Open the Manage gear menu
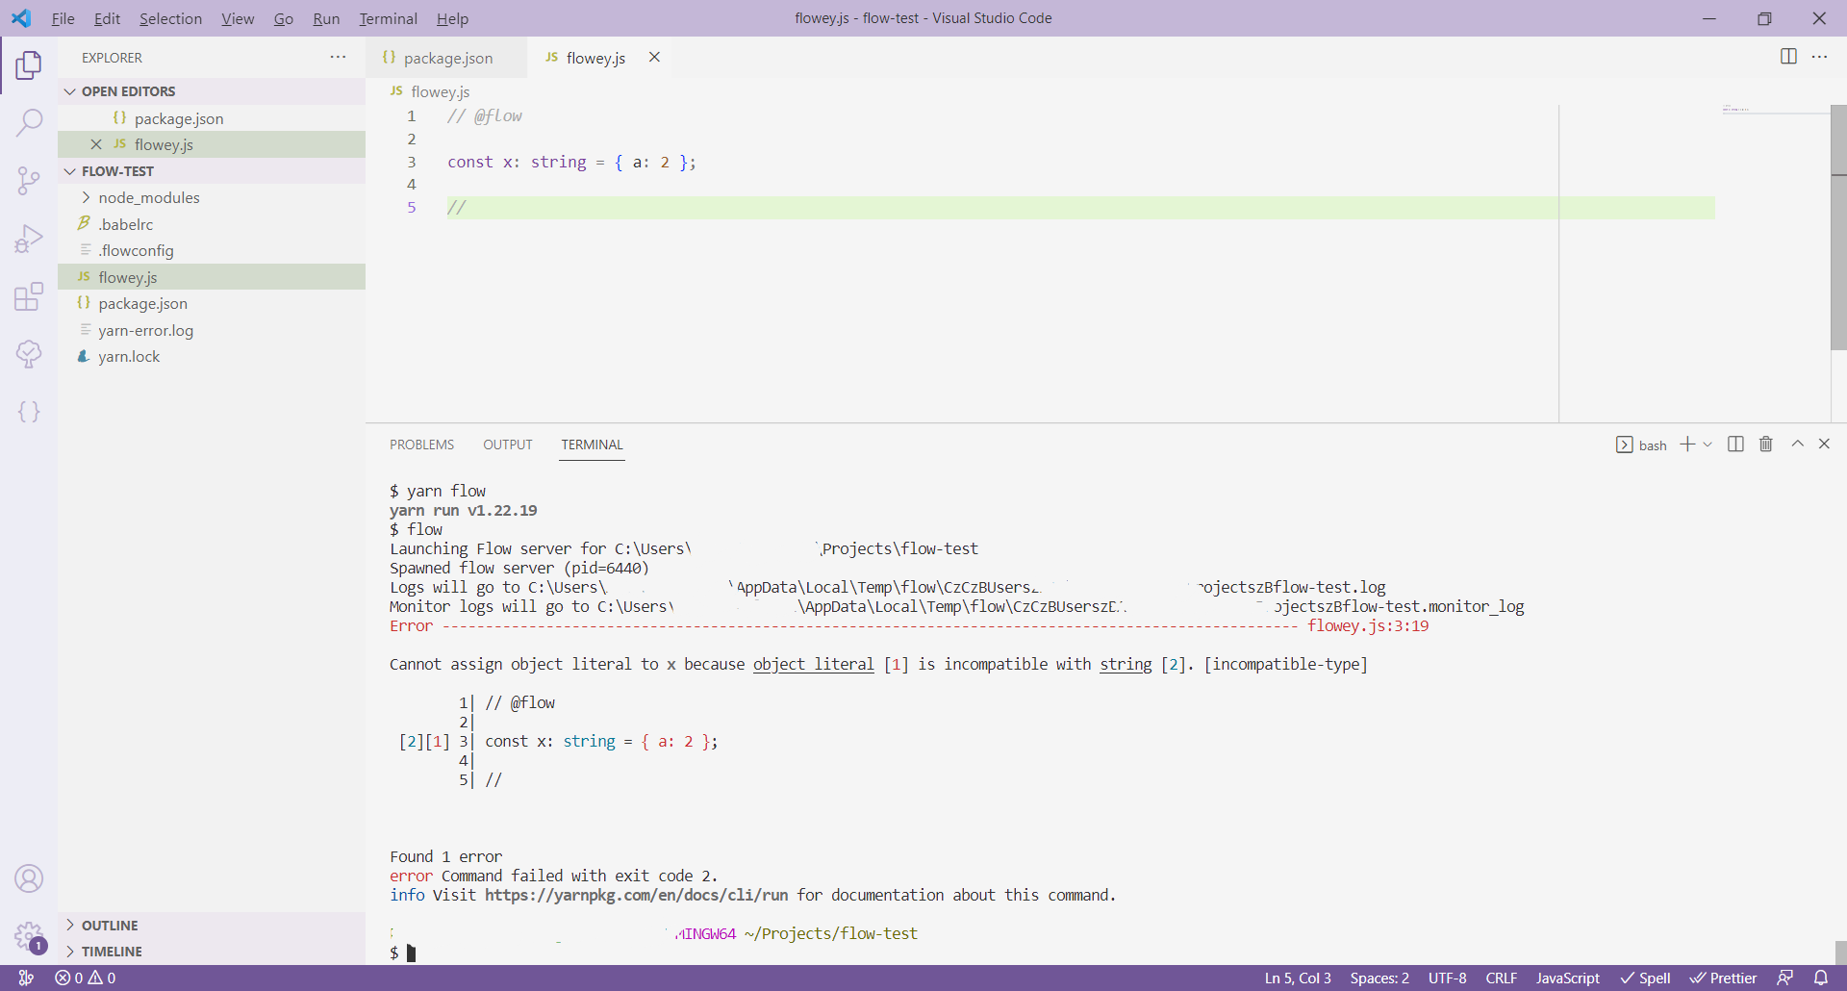The height and width of the screenshot is (991, 1847). tap(29, 937)
